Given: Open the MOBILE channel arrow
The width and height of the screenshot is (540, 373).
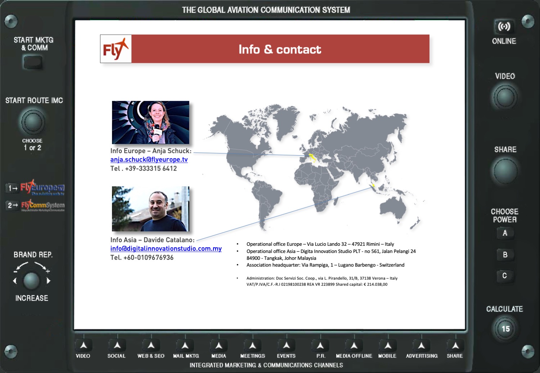Looking at the screenshot, I should (x=388, y=345).
